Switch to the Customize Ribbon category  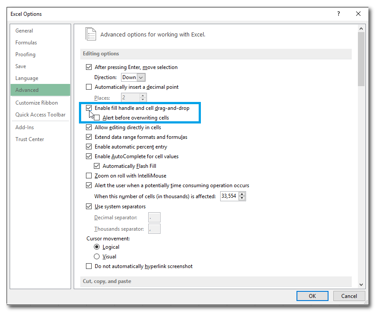36,103
